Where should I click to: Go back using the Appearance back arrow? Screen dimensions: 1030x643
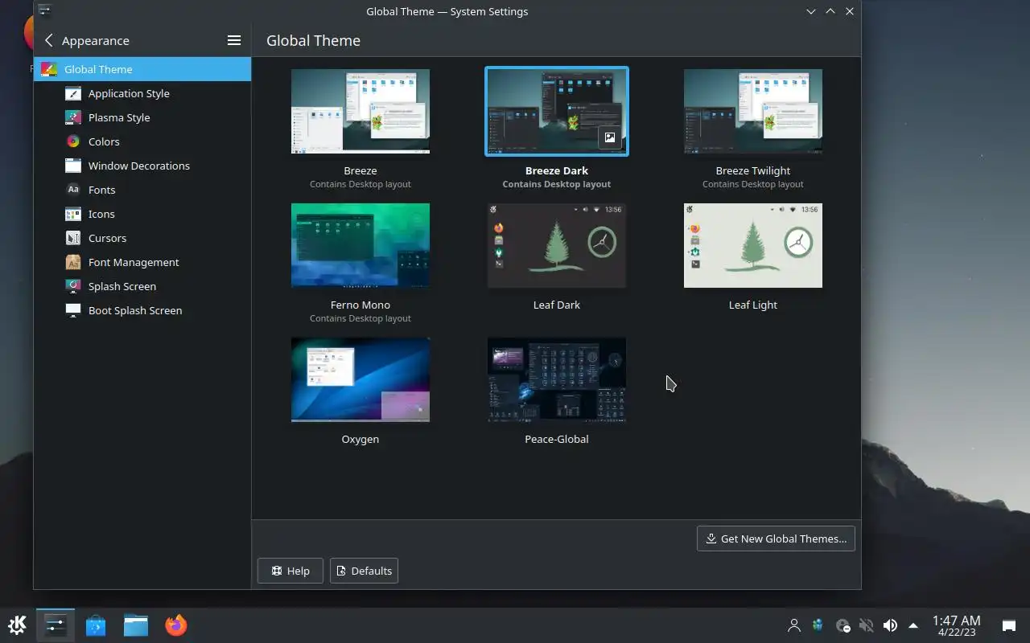pyautogui.click(x=49, y=40)
